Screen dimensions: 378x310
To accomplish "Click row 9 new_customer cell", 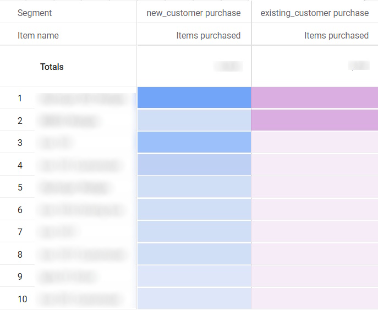I will pyautogui.click(x=194, y=276).
